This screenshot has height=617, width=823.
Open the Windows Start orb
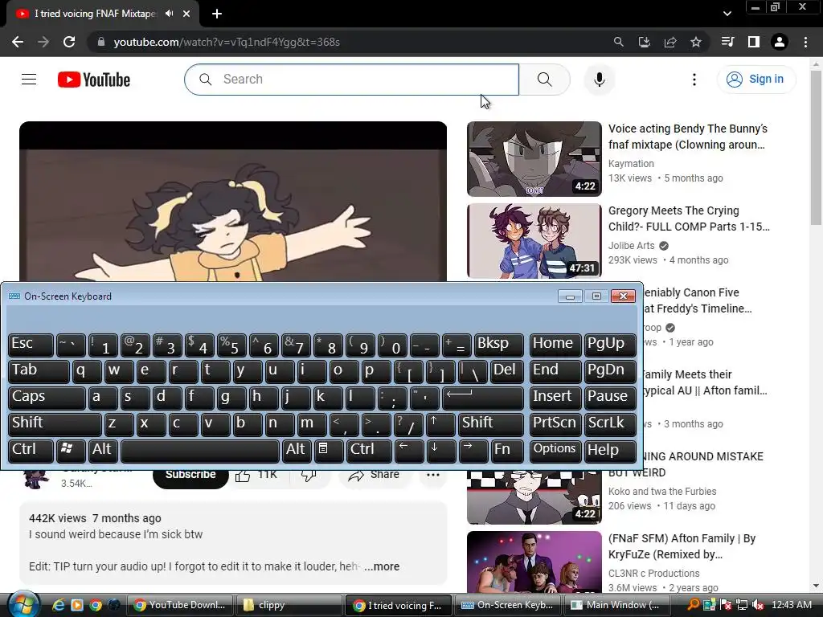point(23,605)
